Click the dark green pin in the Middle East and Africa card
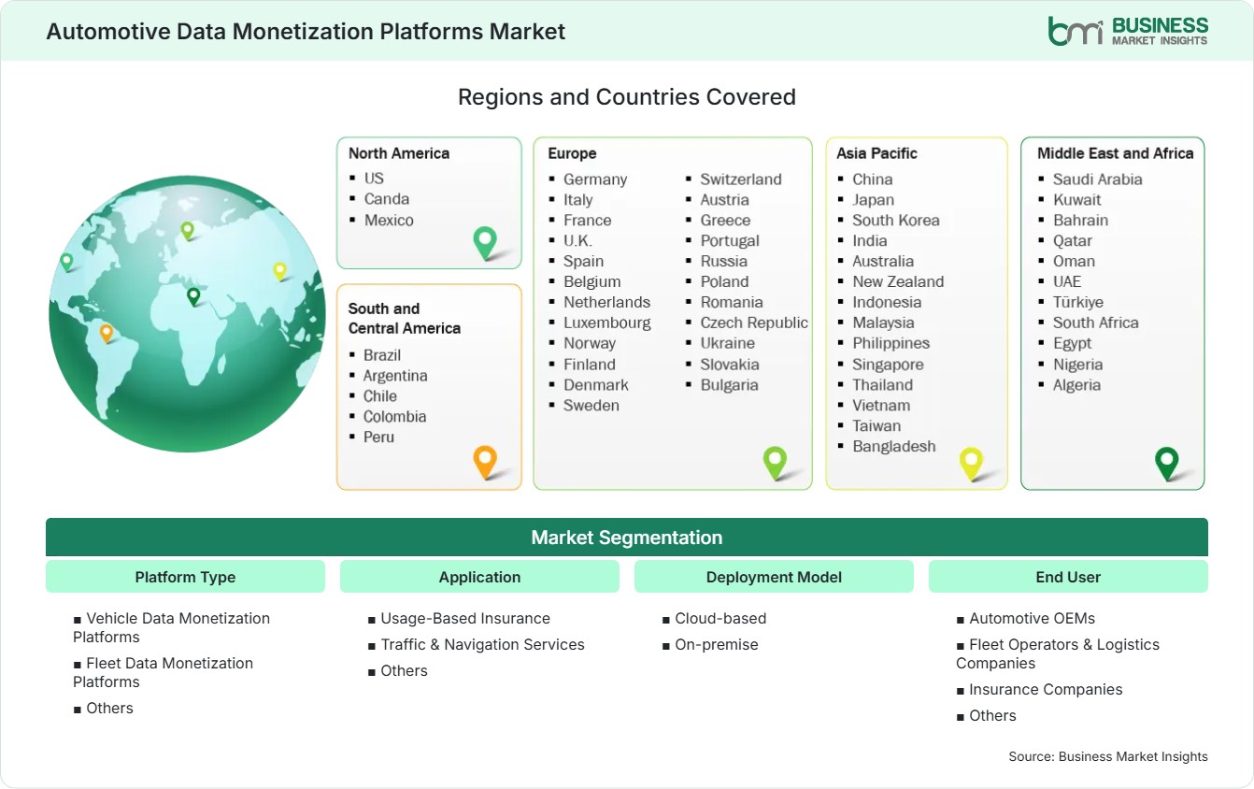This screenshot has height=789, width=1254. [x=1167, y=463]
